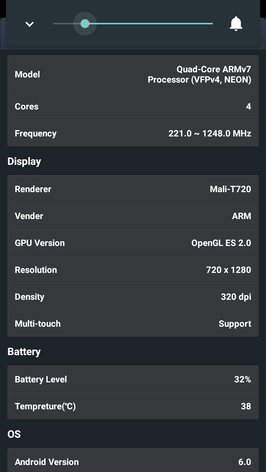Select the Renderer label
The image size is (266, 472).
pyautogui.click(x=33, y=189)
